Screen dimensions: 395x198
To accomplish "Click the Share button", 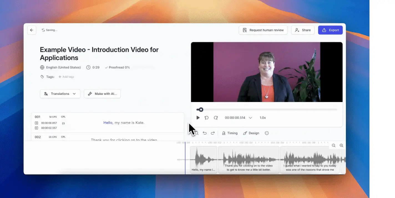I will point(303,30).
